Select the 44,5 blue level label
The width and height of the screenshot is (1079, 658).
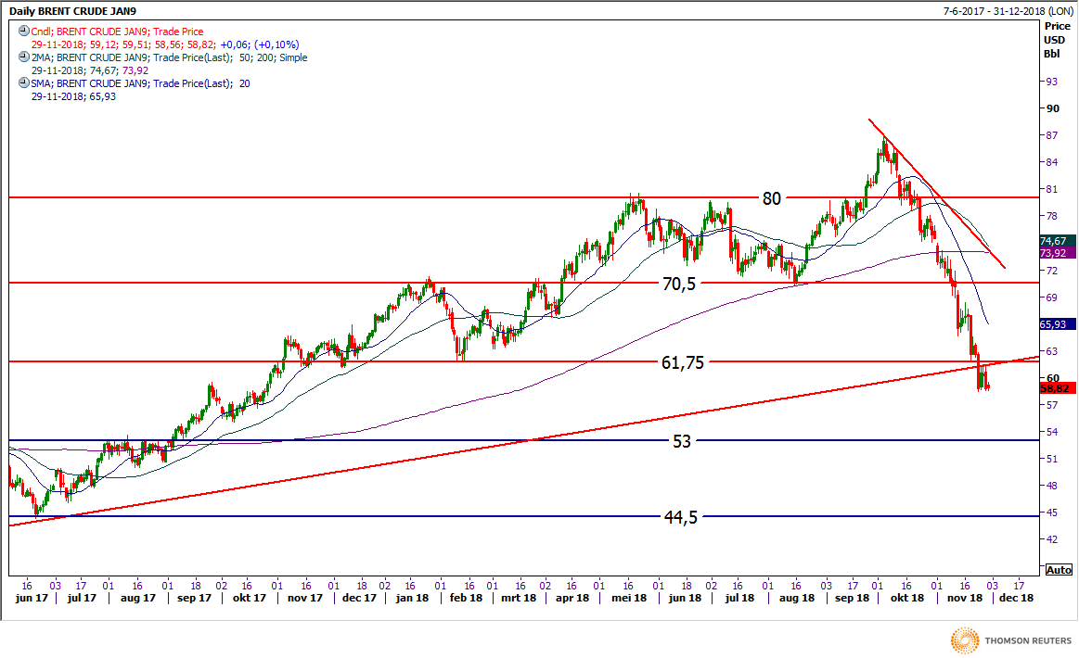click(680, 518)
